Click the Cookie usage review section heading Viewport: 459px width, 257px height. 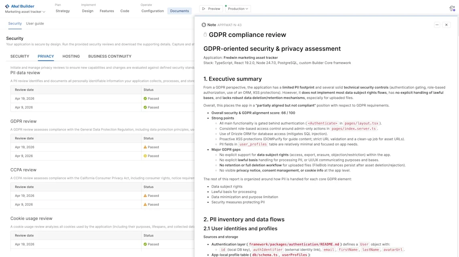31,219
